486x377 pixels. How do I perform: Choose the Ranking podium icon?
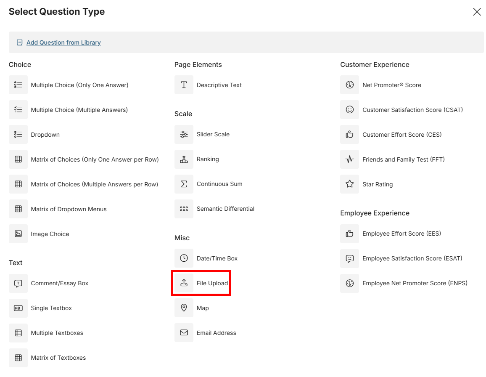point(184,159)
